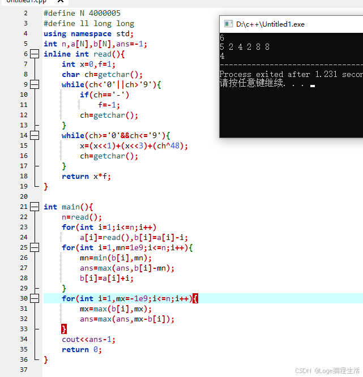Click the 'return 0;' line
Image resolution: width=363 pixels, height=377 pixels.
(82, 349)
